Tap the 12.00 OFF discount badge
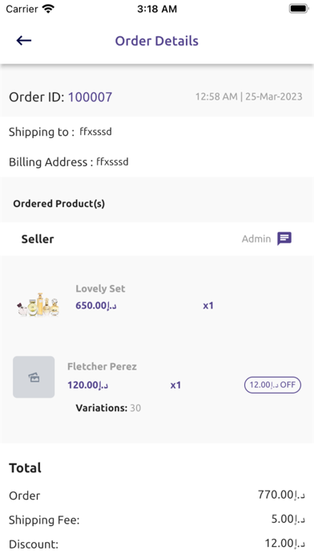The image size is (314, 559). [x=273, y=385]
